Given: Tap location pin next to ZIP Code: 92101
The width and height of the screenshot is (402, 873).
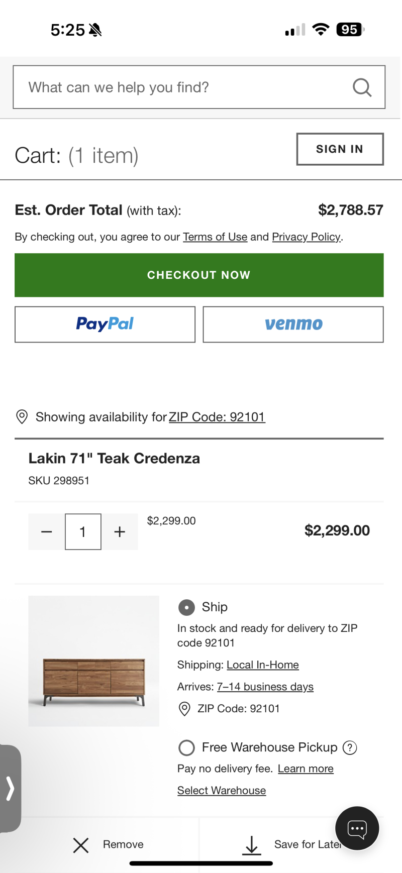Looking at the screenshot, I should [184, 709].
